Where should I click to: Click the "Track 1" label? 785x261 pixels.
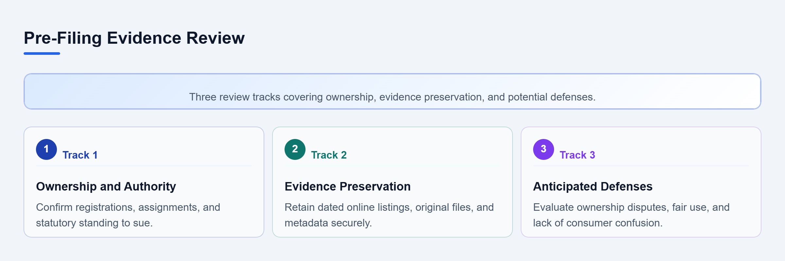(x=80, y=155)
